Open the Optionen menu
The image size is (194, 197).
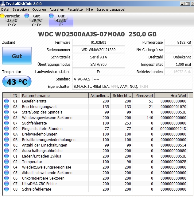pyautogui.click(x=39, y=9)
